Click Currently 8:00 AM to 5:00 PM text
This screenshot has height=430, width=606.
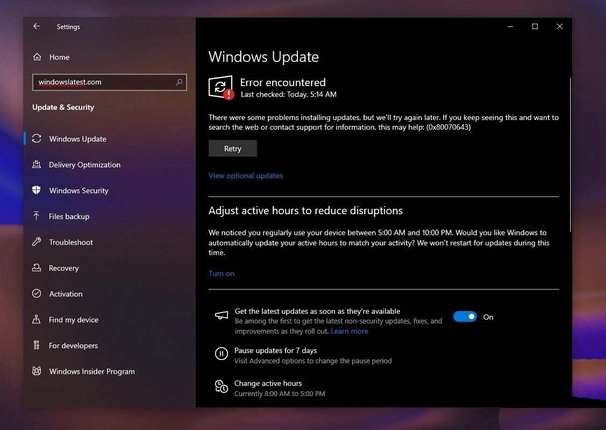[x=280, y=393]
